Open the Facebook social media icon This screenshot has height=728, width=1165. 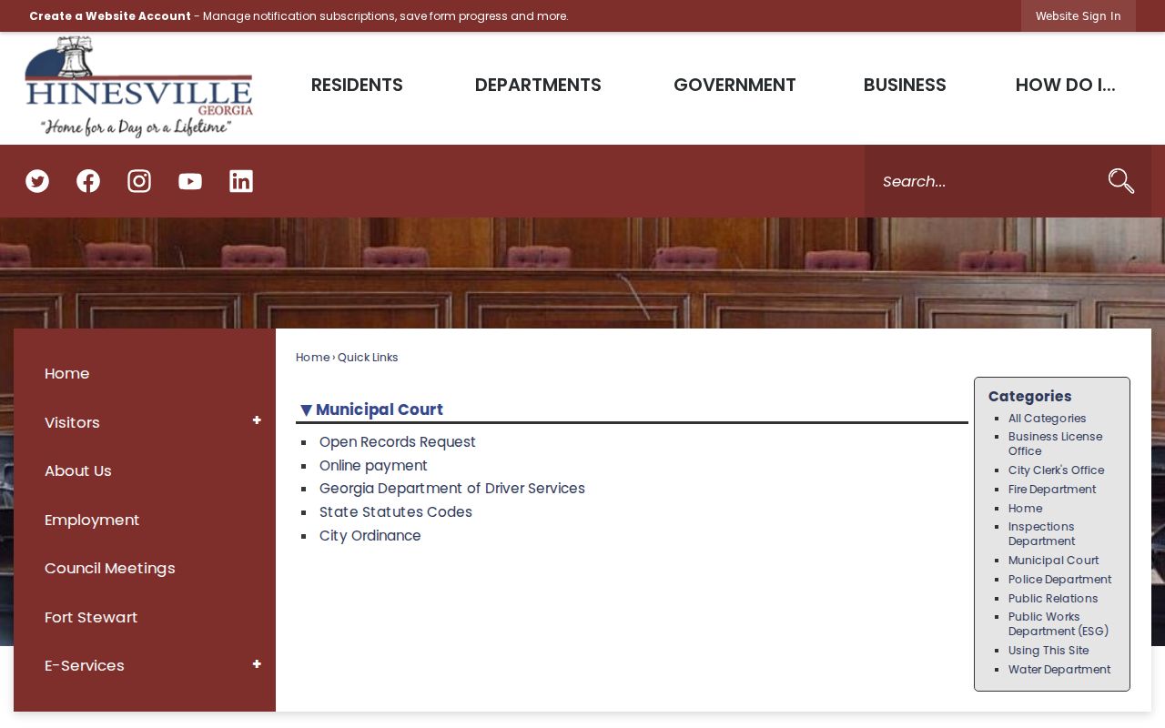point(88,181)
